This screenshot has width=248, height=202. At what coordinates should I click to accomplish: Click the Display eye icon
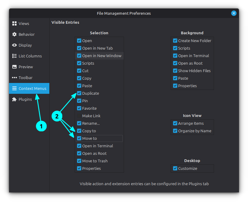coord(14,45)
